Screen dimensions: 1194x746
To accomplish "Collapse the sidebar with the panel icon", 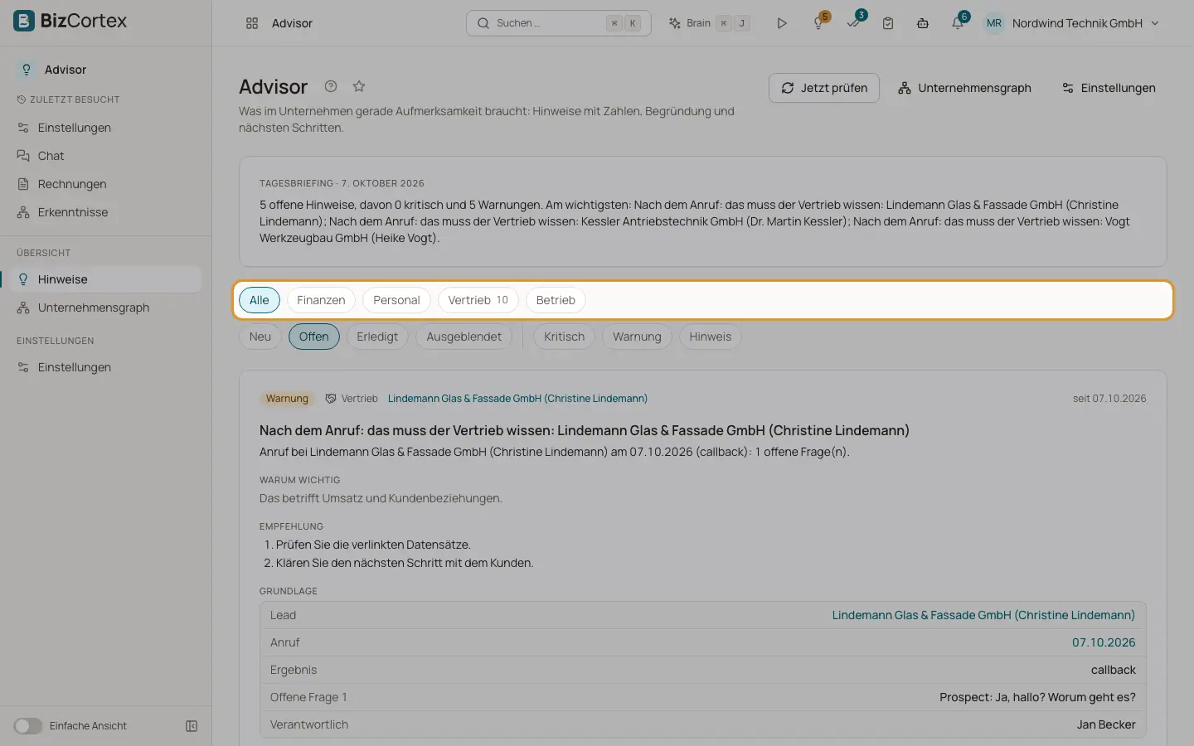I will click(x=192, y=726).
